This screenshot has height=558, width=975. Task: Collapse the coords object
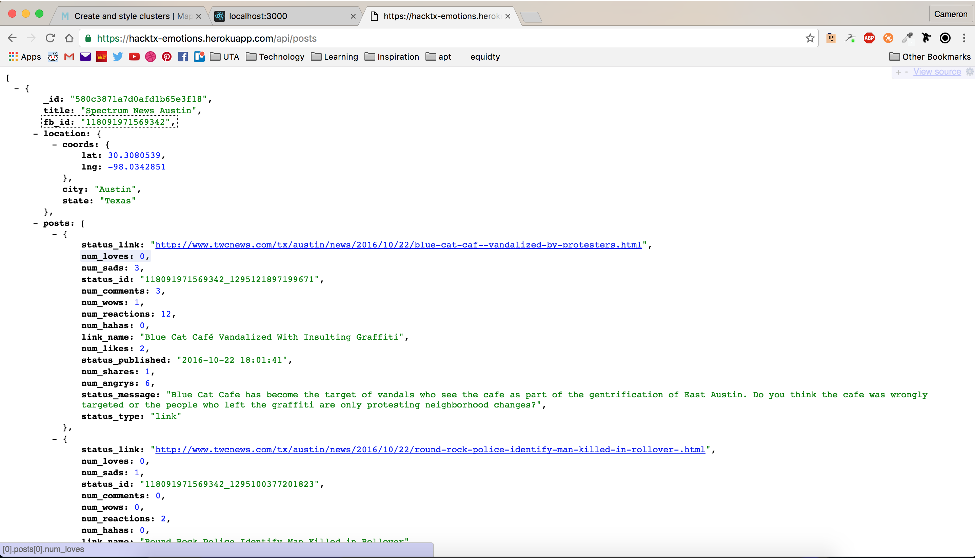pyautogui.click(x=55, y=145)
